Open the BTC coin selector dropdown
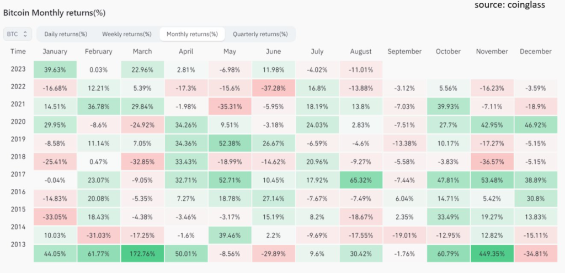This screenshot has width=565, height=273. click(x=18, y=34)
